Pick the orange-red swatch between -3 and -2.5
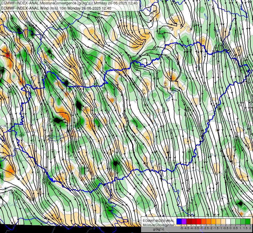 pyautogui.click(x=204, y=222)
